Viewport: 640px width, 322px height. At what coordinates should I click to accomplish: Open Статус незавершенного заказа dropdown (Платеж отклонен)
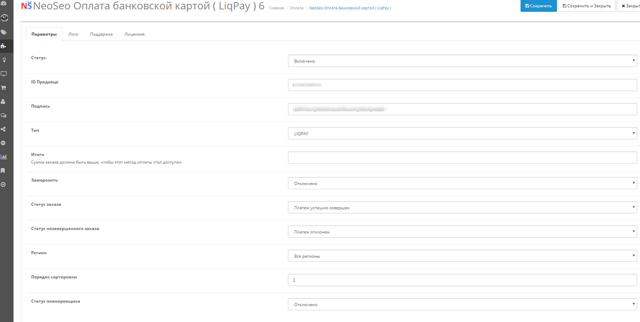(x=462, y=232)
